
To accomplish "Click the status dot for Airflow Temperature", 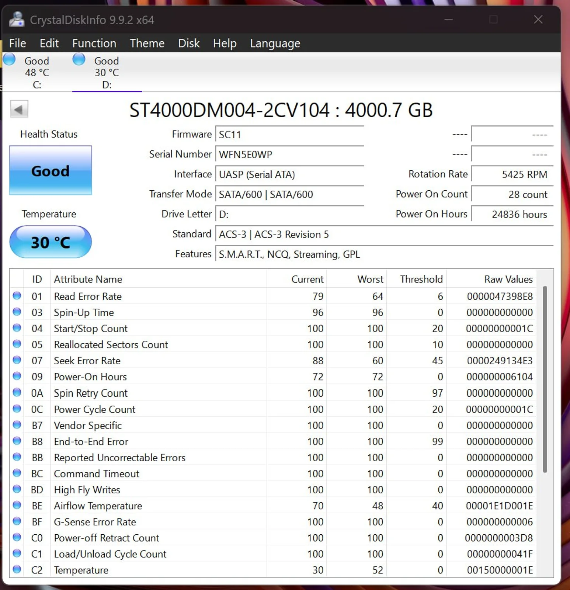I will (17, 505).
